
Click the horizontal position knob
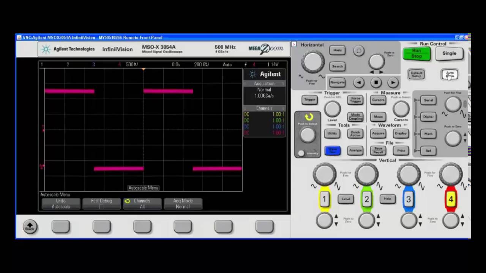(x=376, y=61)
